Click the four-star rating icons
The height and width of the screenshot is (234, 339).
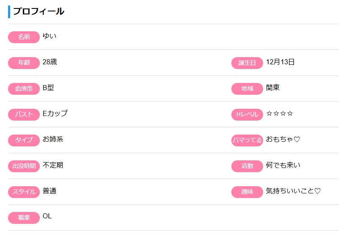[280, 114]
